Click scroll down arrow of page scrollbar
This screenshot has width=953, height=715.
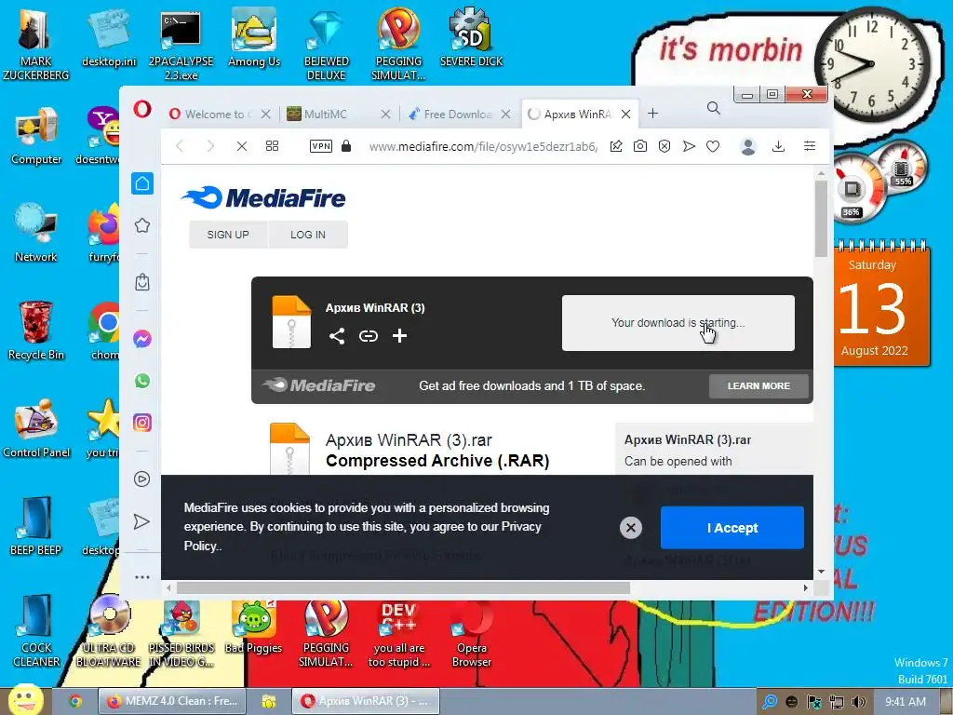(x=821, y=572)
